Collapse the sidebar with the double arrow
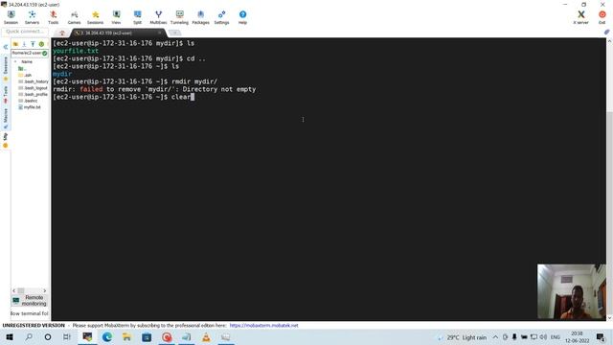 (x=6, y=47)
